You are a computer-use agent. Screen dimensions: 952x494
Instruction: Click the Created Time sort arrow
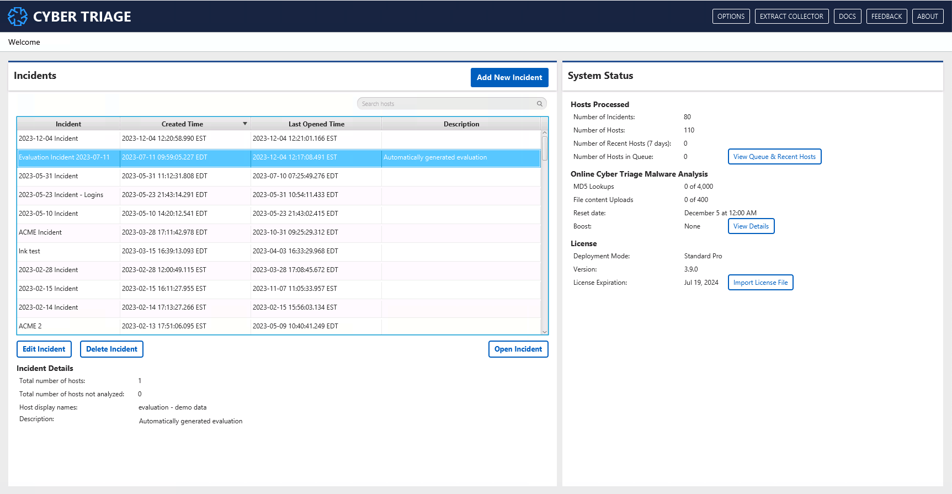[244, 124]
